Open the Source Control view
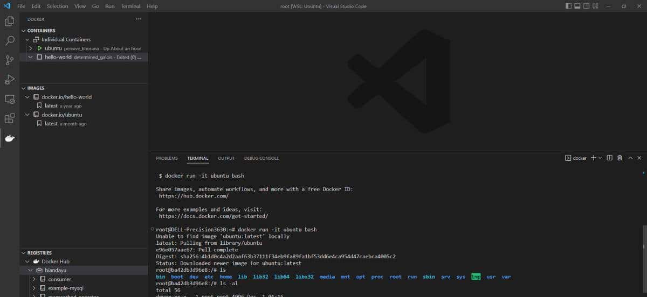The image size is (647, 297). [x=10, y=60]
